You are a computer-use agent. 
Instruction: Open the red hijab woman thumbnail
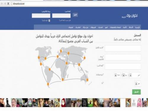(63, 103)
